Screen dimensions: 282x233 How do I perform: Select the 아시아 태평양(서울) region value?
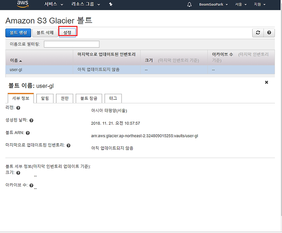tap(109, 110)
